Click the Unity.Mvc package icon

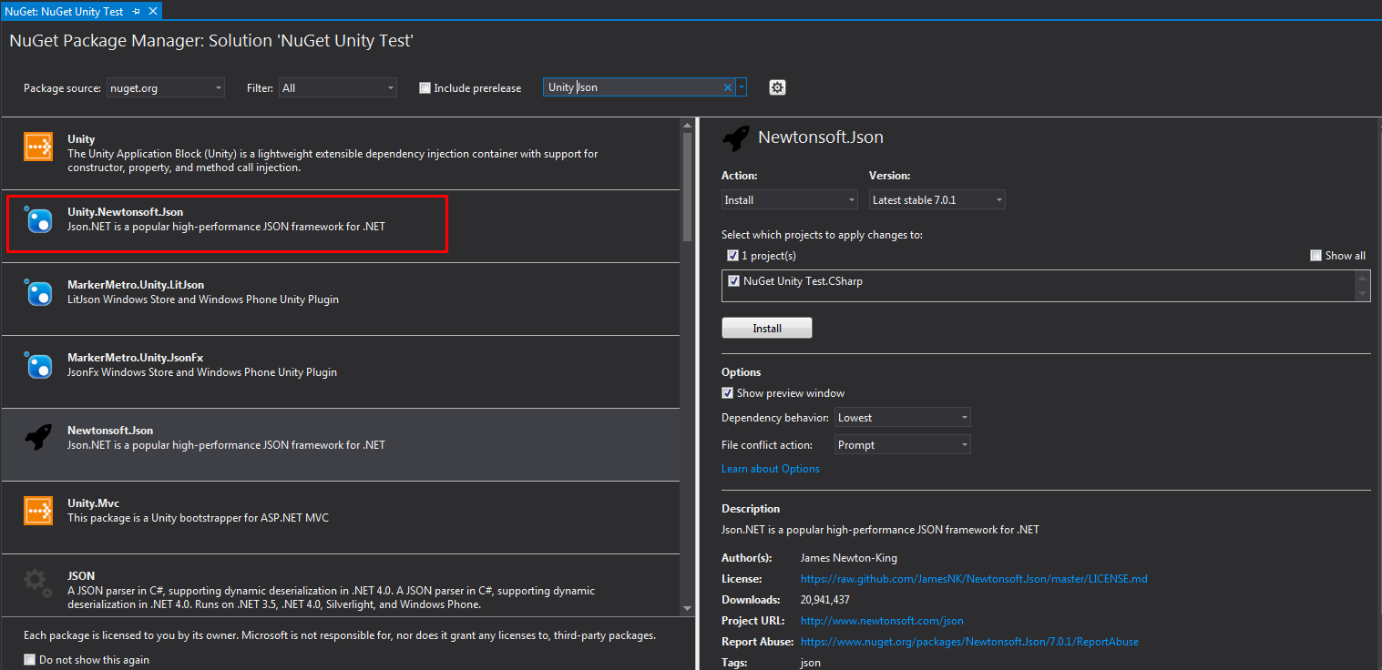pos(38,511)
